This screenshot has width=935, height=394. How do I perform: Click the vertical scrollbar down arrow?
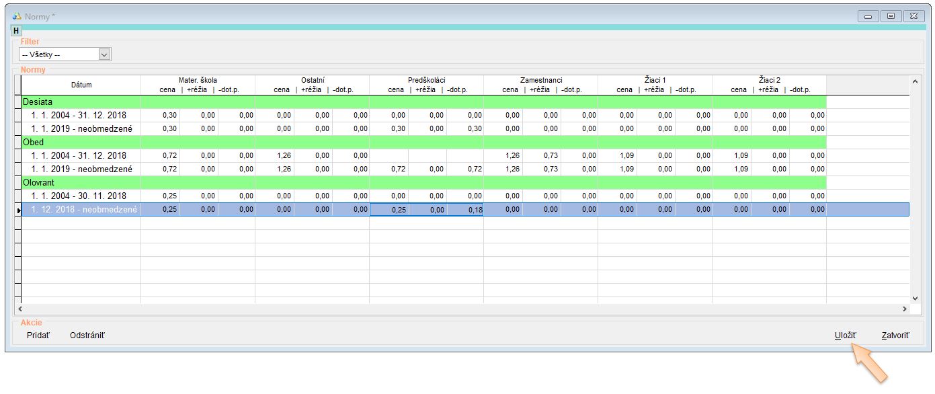(x=914, y=297)
